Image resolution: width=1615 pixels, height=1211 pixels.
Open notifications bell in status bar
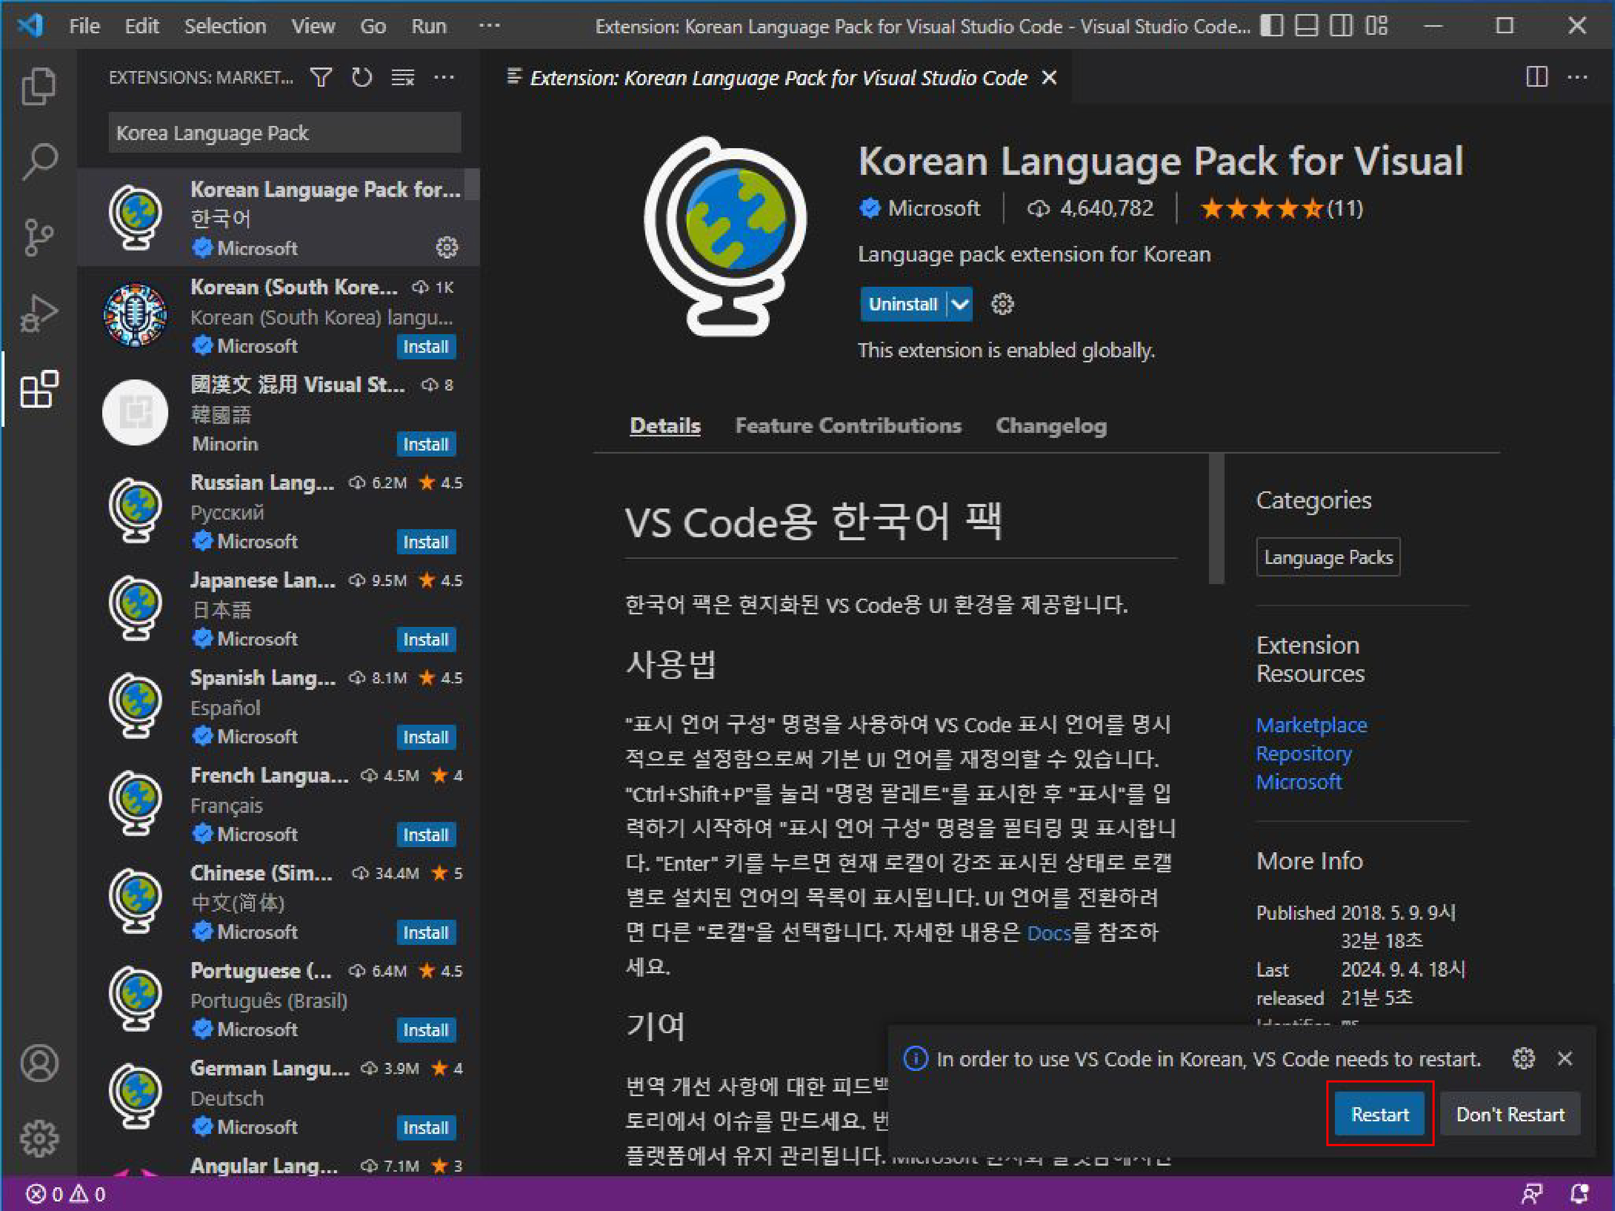click(x=1579, y=1194)
